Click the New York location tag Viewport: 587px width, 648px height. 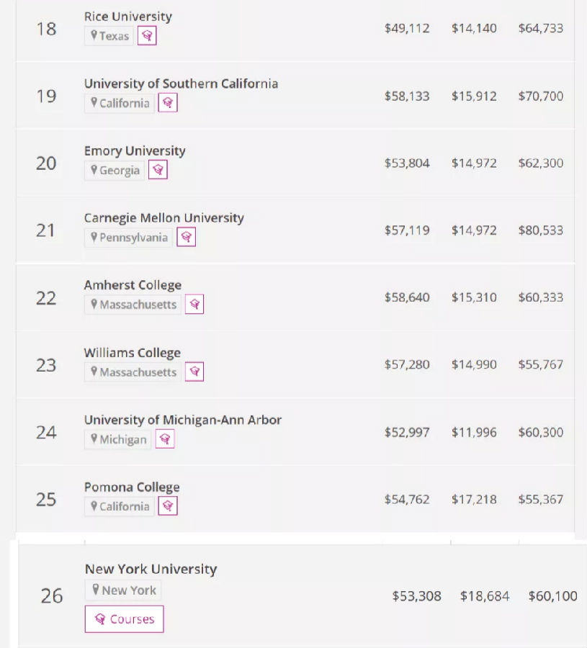[x=123, y=590]
